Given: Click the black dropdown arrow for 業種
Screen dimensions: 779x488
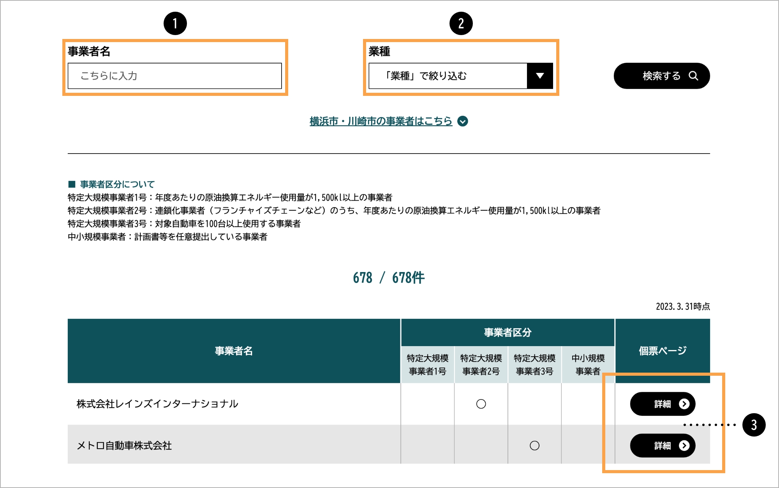Looking at the screenshot, I should click(x=540, y=76).
